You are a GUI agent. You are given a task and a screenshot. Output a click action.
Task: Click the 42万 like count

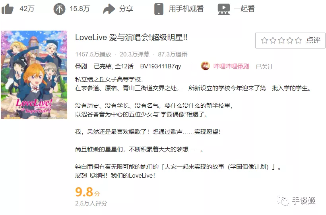tap(27, 9)
